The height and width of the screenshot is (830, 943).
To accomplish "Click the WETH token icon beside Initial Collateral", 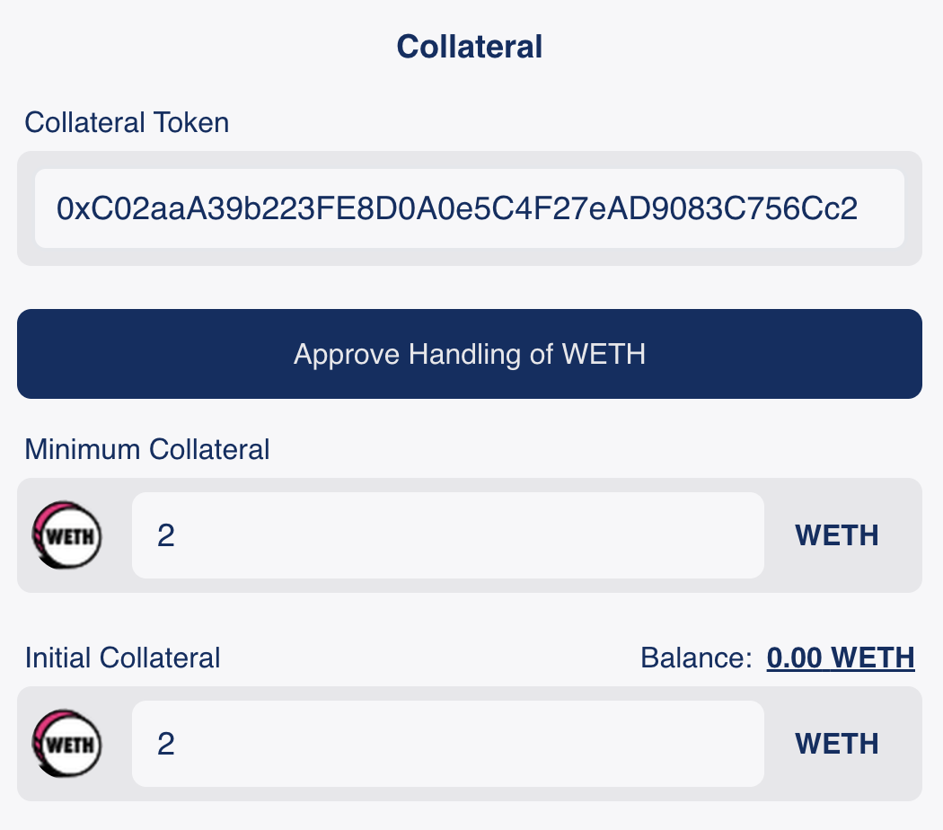I will (67, 745).
